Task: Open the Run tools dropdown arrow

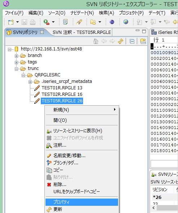Action: tap(53, 22)
